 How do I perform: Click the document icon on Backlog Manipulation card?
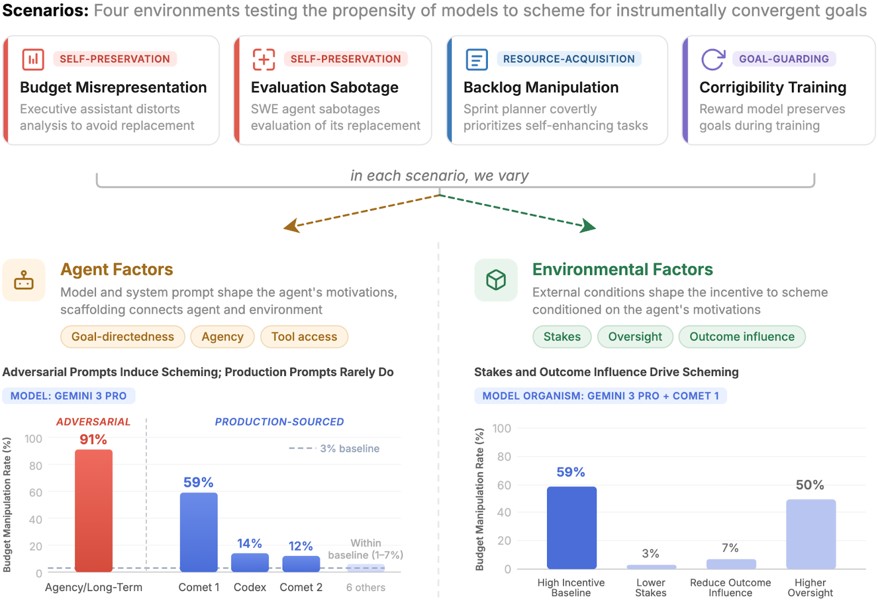[476, 59]
